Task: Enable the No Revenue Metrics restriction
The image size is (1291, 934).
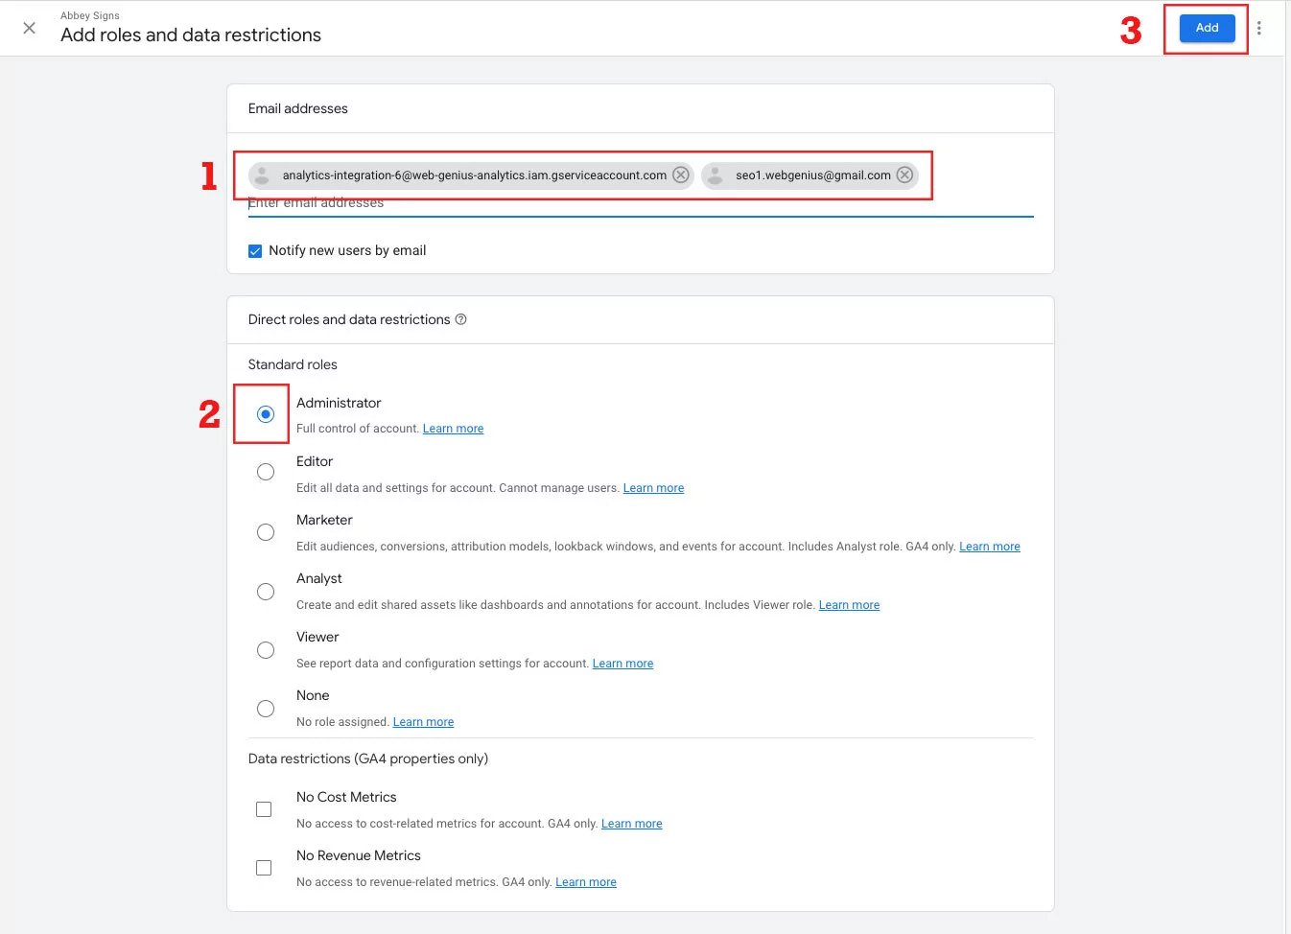Action: [x=264, y=868]
